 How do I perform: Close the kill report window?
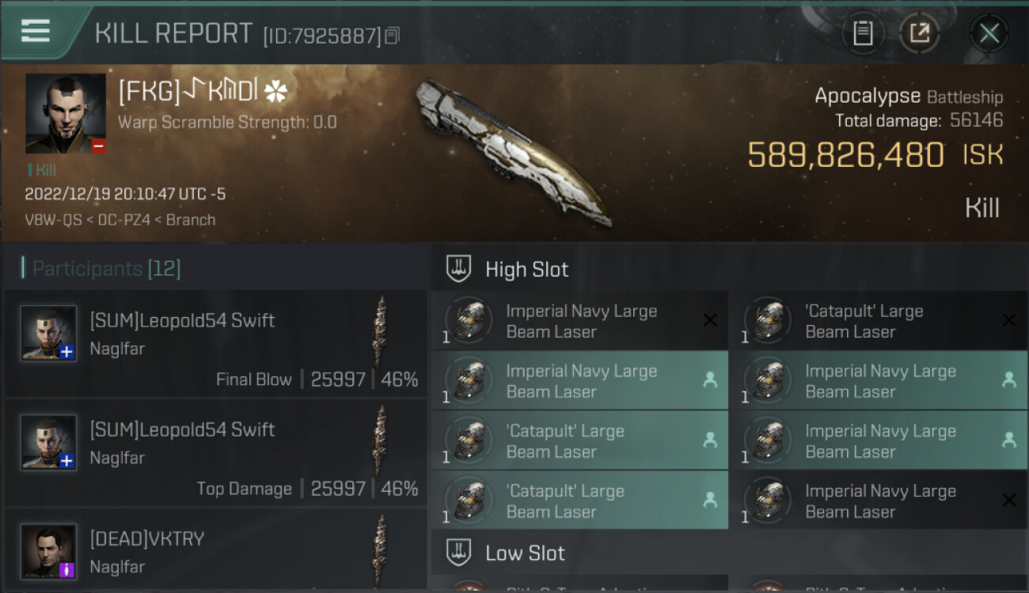tap(989, 33)
